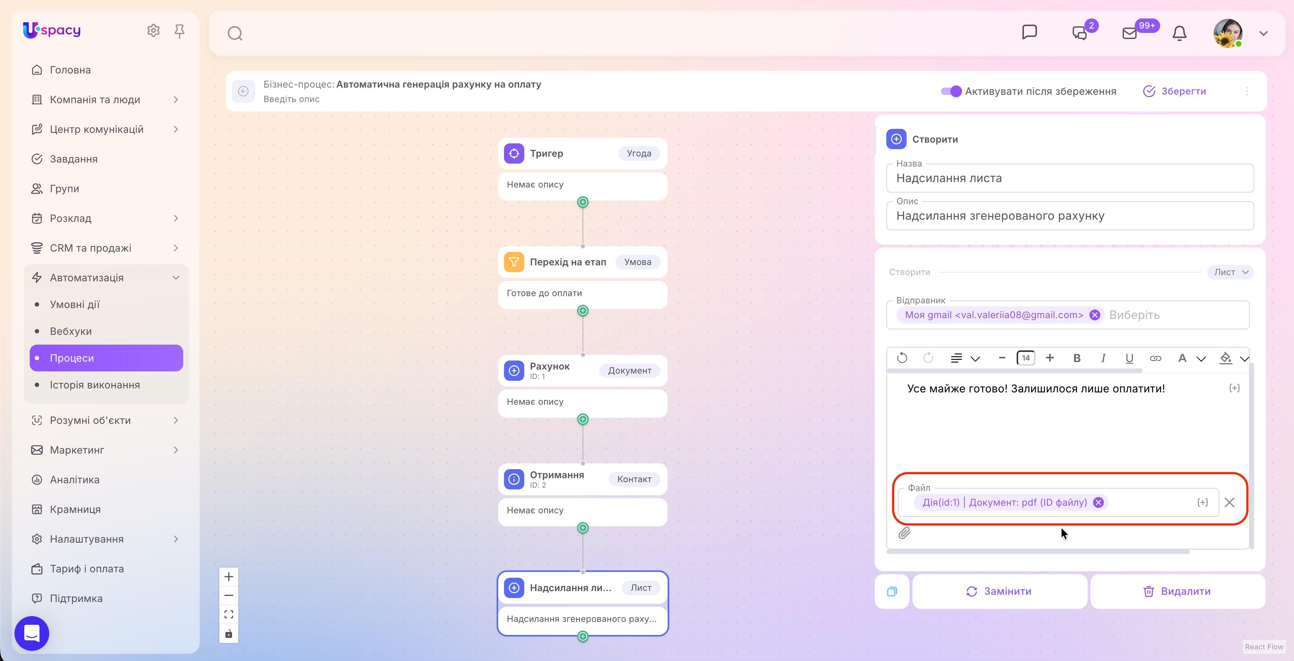Undo in the email editor toolbar
Screen dimensions: 1294x661
pos(902,358)
